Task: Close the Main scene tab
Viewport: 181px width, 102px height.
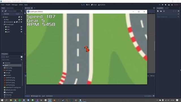Action: point(32,8)
